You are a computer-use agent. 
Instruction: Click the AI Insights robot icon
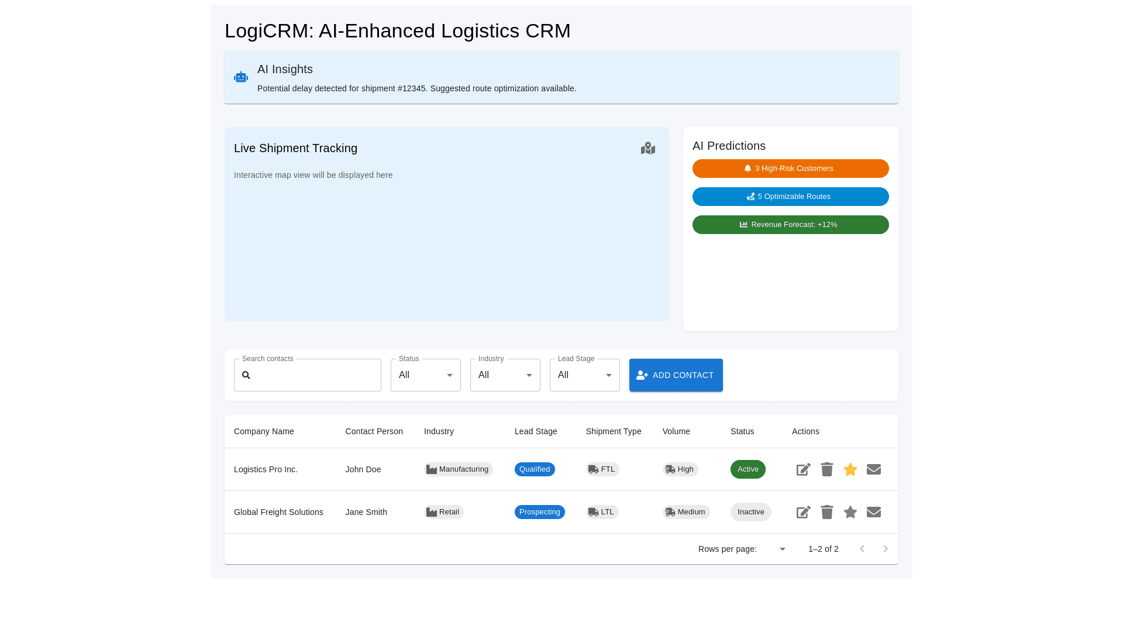point(241,77)
